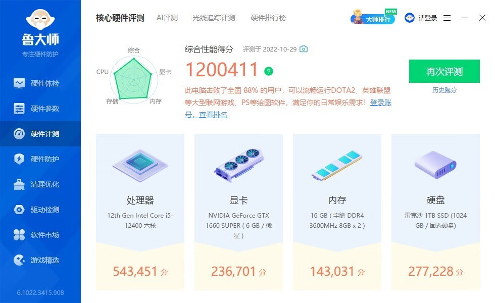Click 16 GB DDR4 3600MHz memory text
Viewport: 495px width, 303px height.
click(337, 220)
